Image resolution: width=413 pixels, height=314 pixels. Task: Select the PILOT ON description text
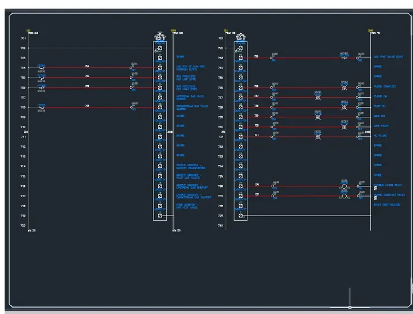[x=380, y=106]
